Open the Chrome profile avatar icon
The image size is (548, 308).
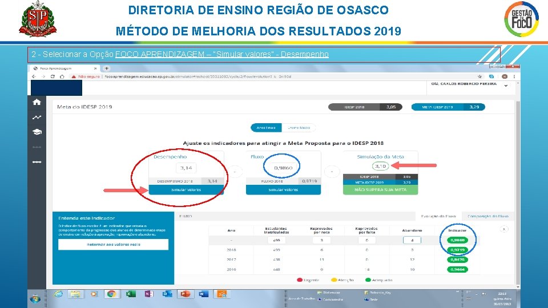point(504,76)
